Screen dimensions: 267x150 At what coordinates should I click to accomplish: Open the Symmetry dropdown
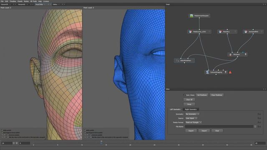[192, 114]
